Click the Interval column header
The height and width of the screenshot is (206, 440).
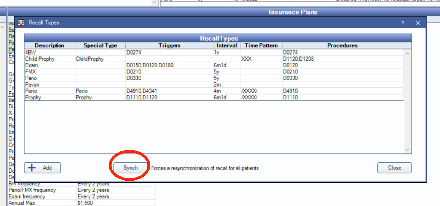pos(227,45)
